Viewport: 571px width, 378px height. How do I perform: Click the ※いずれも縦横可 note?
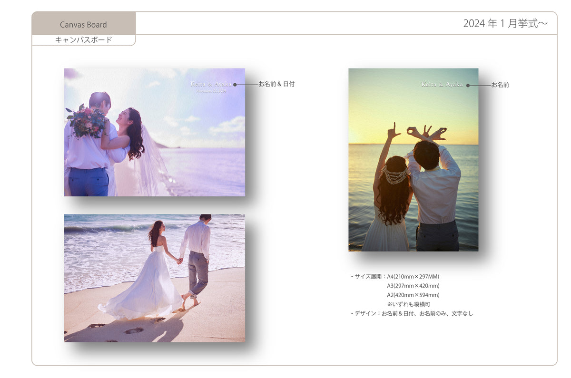pos(408,304)
